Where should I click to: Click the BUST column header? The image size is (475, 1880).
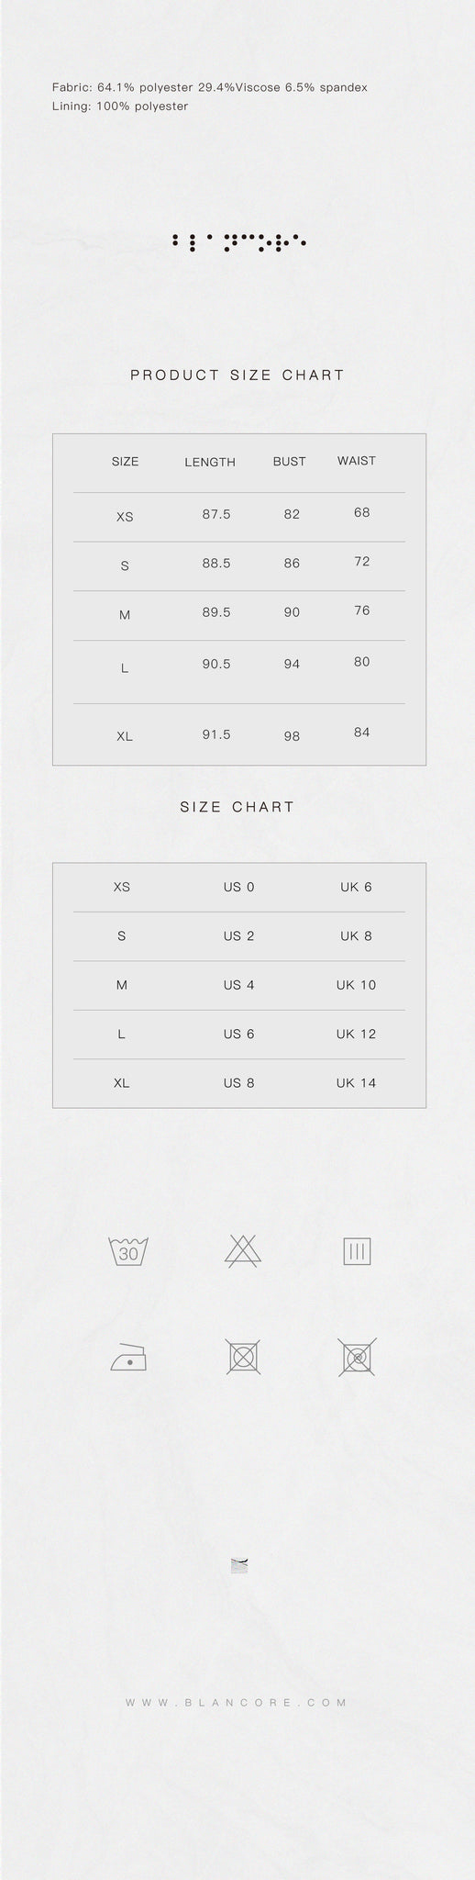pos(289,462)
